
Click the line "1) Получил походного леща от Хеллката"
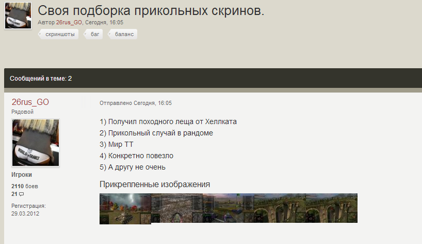[x=168, y=121]
